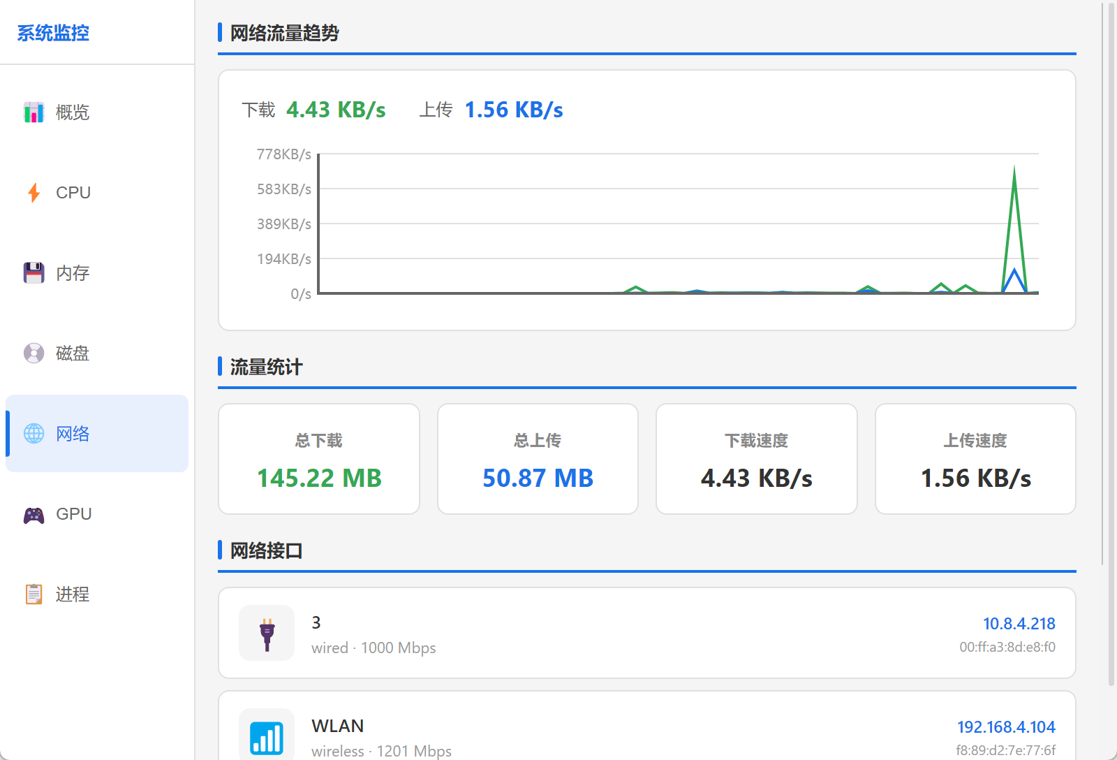Select the 总上传 50.87 MB card
This screenshot has height=760, width=1117.
click(538, 459)
